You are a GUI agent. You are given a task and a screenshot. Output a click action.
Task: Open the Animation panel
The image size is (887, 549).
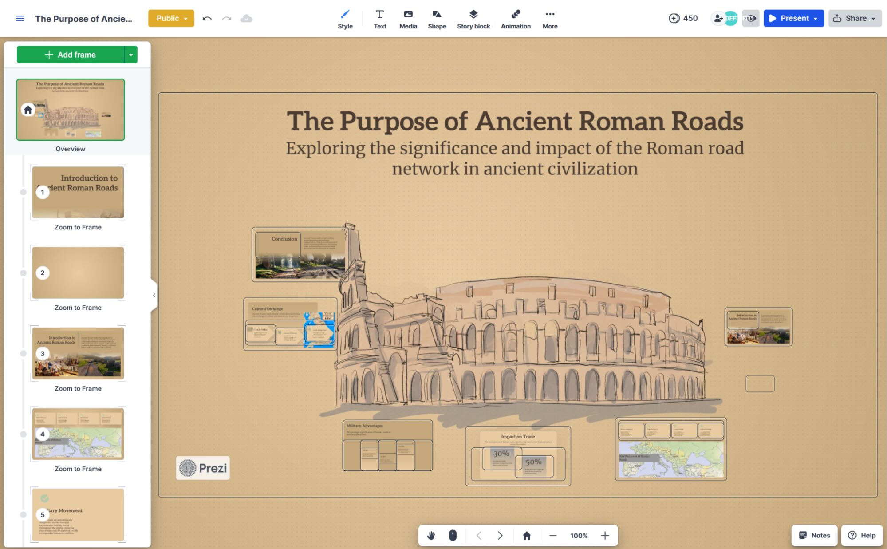point(515,18)
